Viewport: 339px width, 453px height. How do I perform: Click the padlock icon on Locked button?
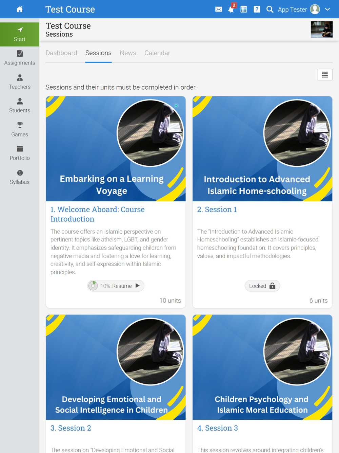pos(272,286)
